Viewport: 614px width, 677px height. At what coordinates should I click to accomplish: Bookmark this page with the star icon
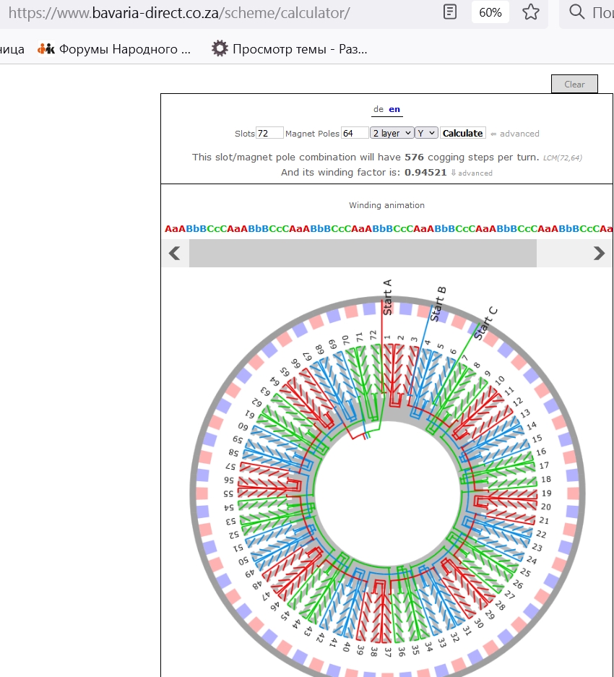click(531, 12)
